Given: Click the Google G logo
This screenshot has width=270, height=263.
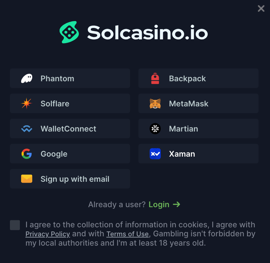Looking at the screenshot, I should coord(27,154).
